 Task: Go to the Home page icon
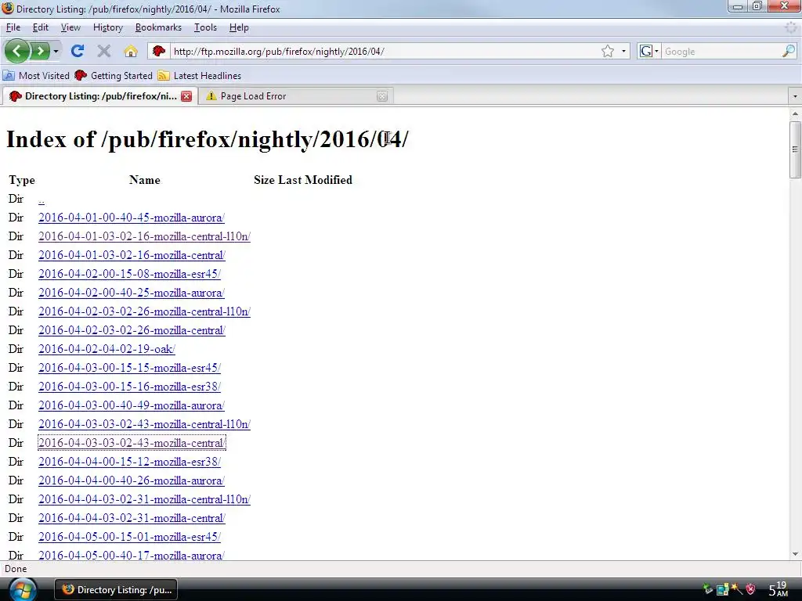pos(131,51)
